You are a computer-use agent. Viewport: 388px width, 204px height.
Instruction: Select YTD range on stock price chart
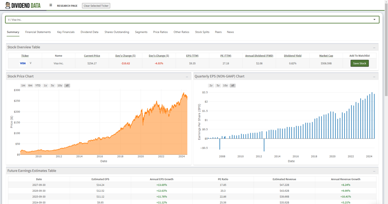click(x=38, y=86)
